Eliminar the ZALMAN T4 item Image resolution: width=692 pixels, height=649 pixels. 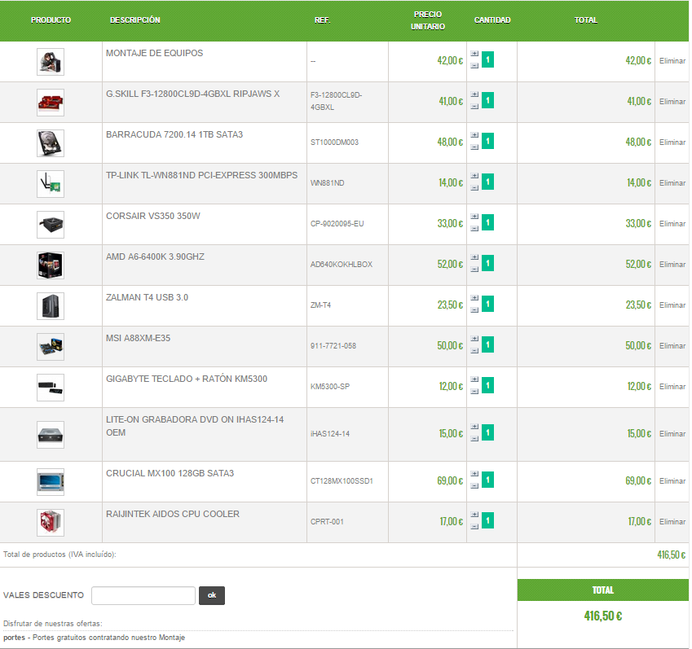coord(672,305)
